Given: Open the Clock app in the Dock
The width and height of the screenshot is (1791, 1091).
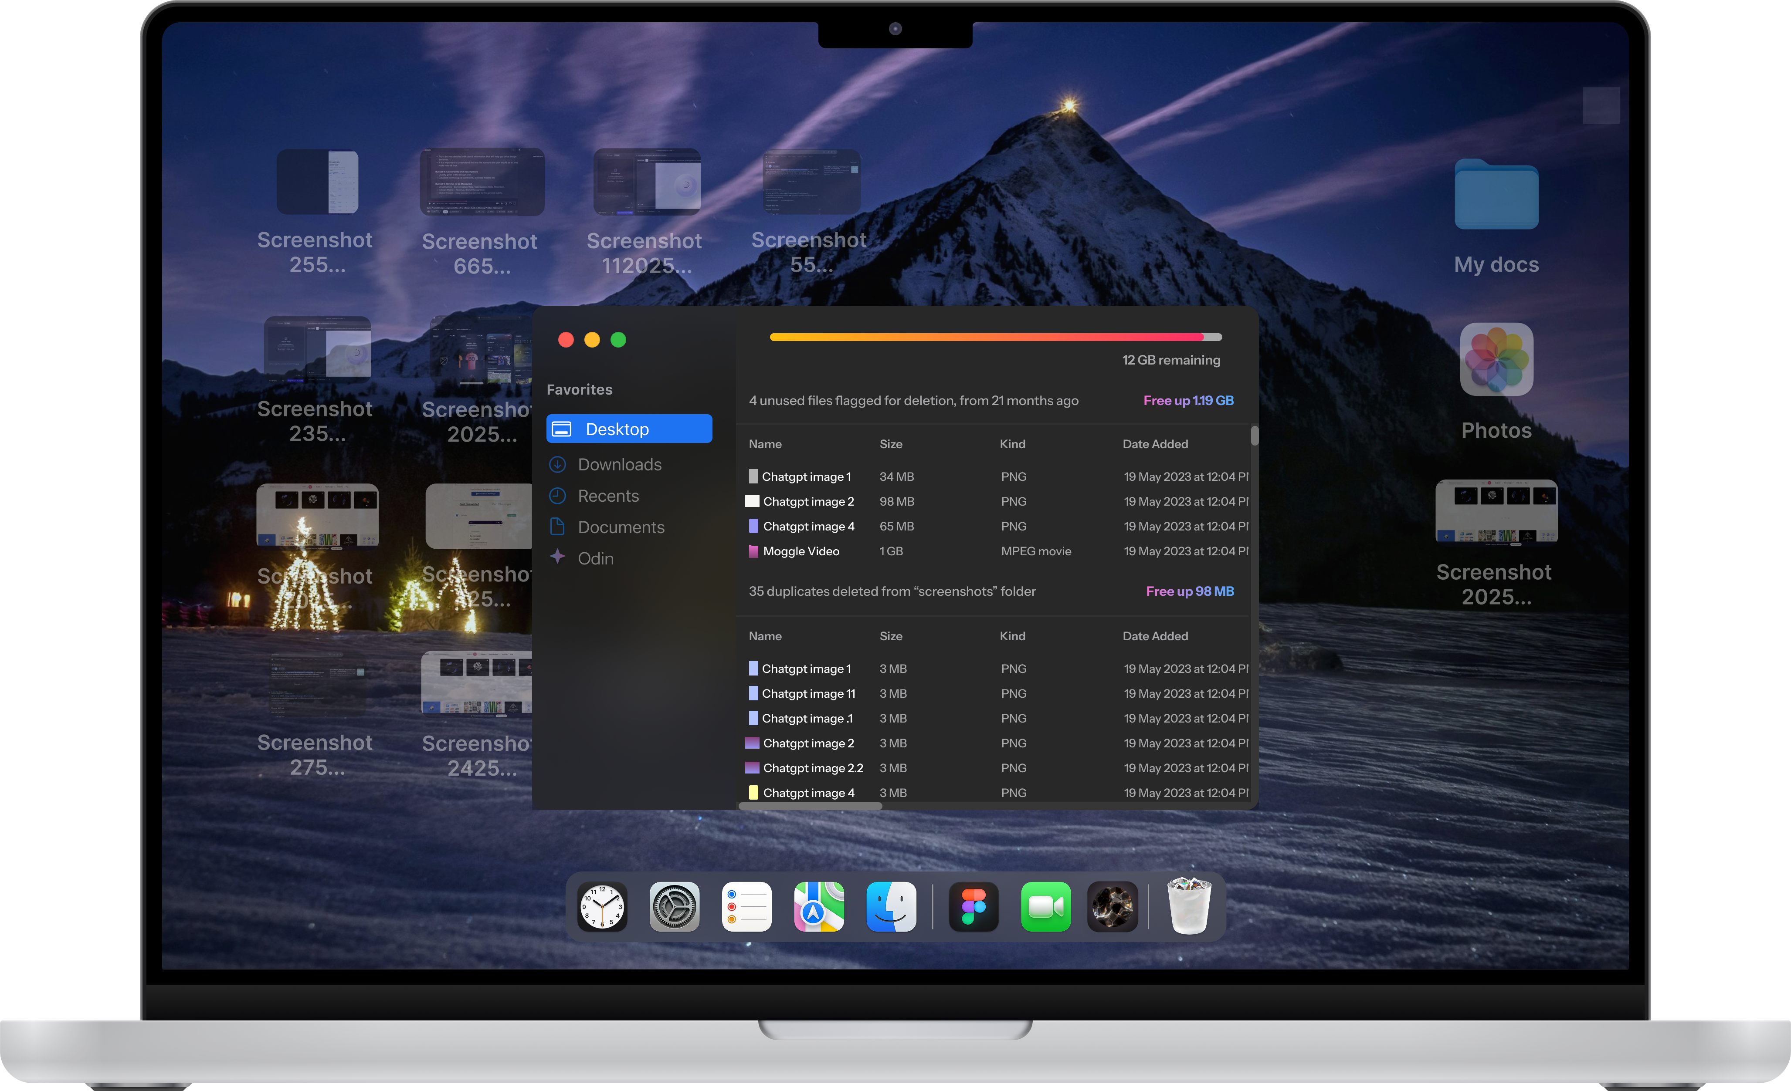Looking at the screenshot, I should coord(602,906).
